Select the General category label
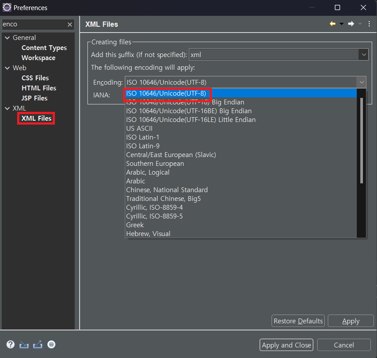 24,38
